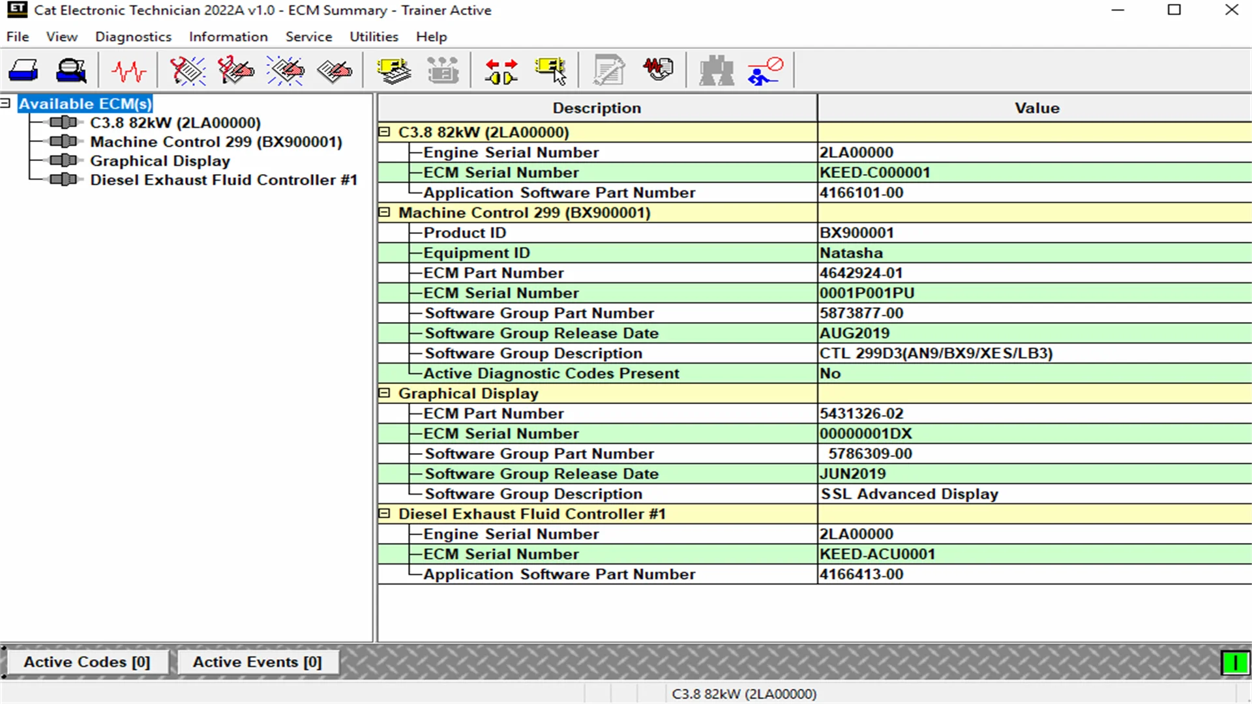Image resolution: width=1252 pixels, height=704 pixels.
Task: Click value KEED-ACU0001
Action: click(x=877, y=554)
